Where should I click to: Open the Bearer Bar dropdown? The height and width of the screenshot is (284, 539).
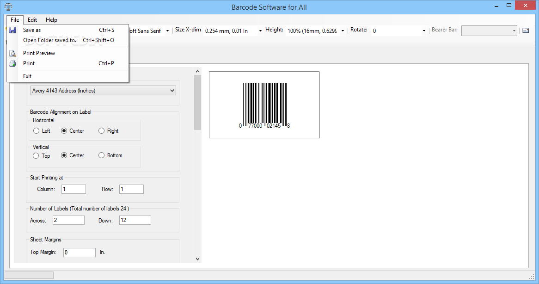click(489, 31)
